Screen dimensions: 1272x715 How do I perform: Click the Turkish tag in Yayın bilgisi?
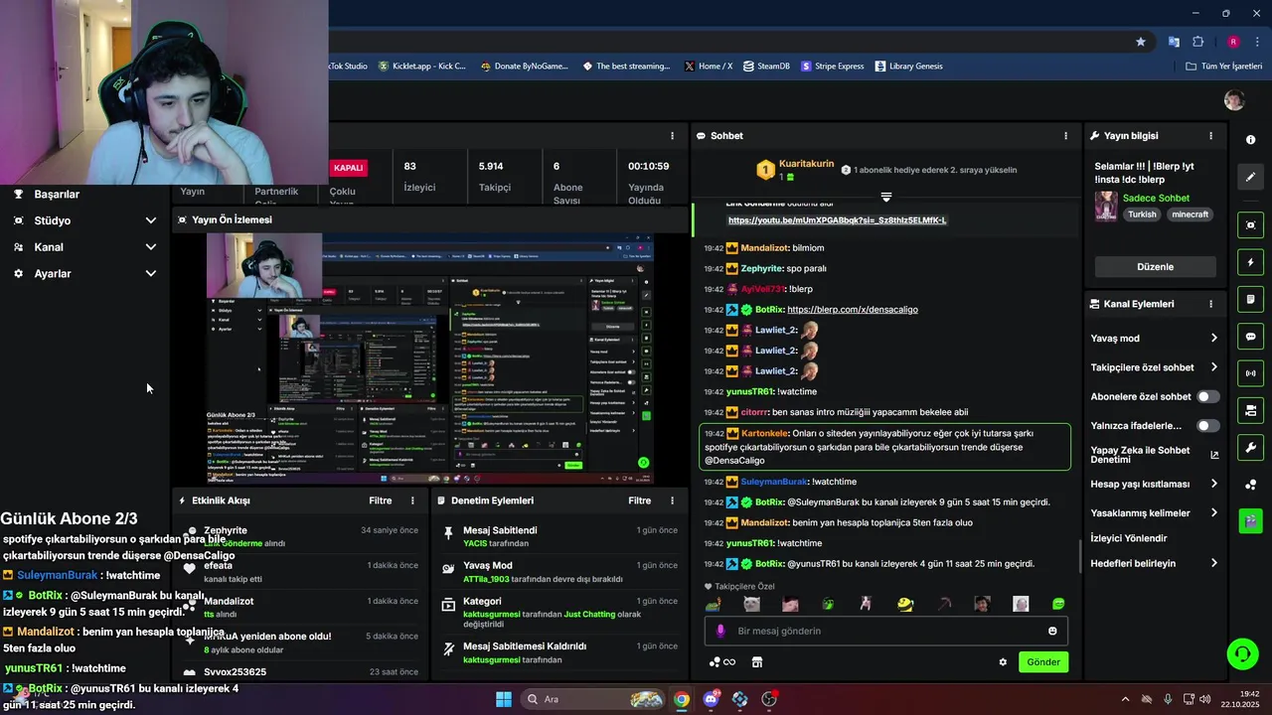1142,214
